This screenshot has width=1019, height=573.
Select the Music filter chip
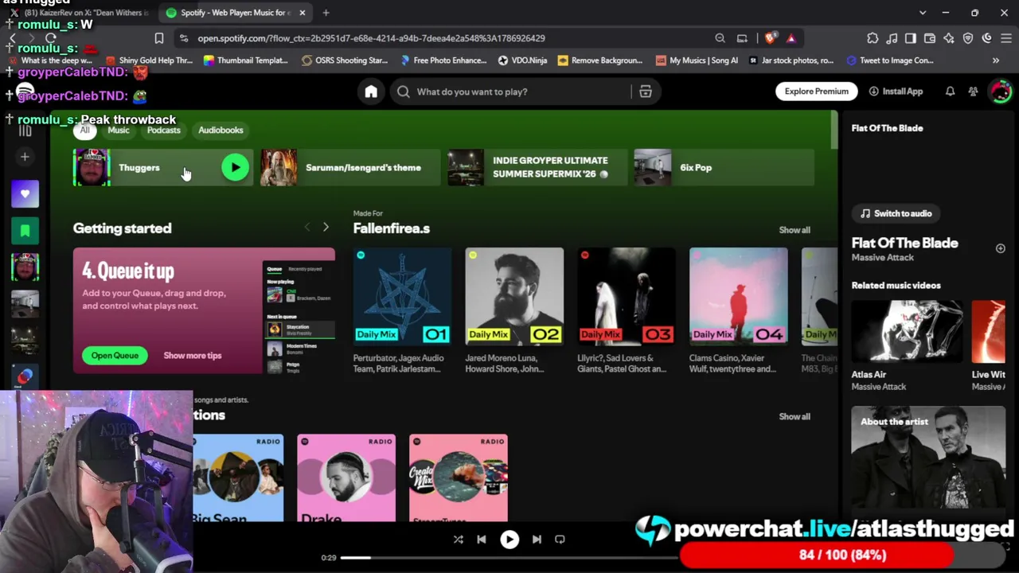(119, 130)
